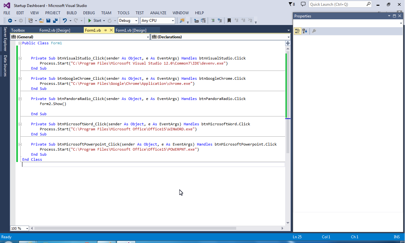405x243 pixels.
Task: Sort properties alphabetically in Properties panel
Action: pyautogui.click(x=304, y=31)
